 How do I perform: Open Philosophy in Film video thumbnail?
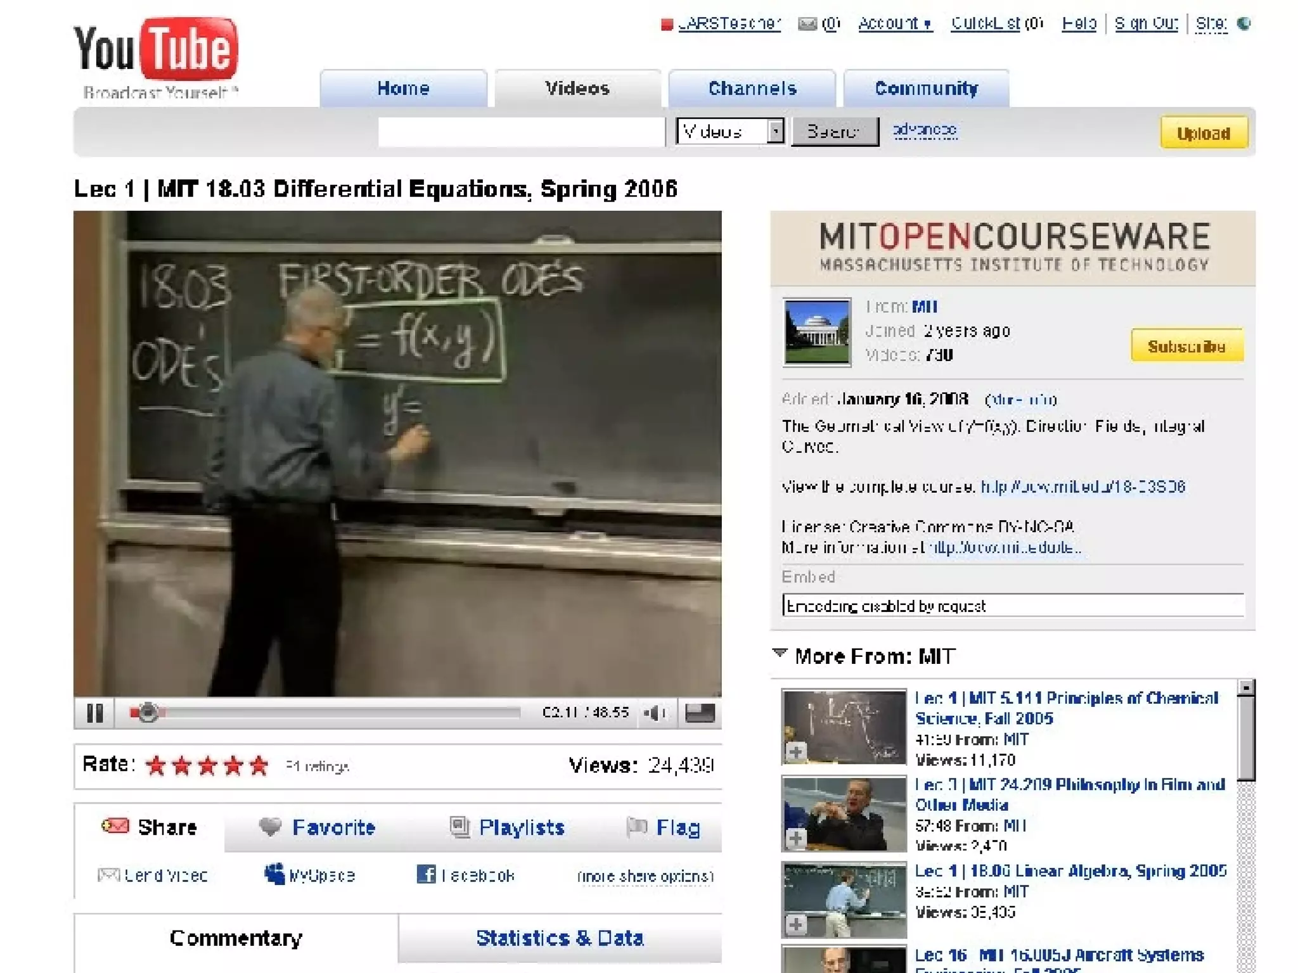coord(844,813)
